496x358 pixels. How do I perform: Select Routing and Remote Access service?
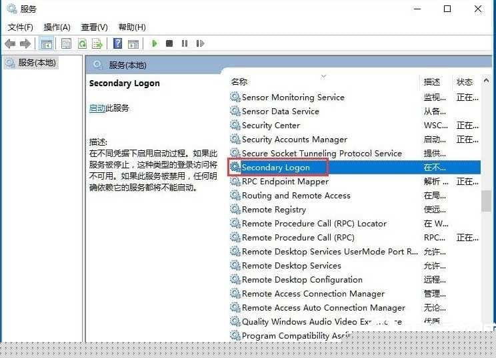pos(296,196)
